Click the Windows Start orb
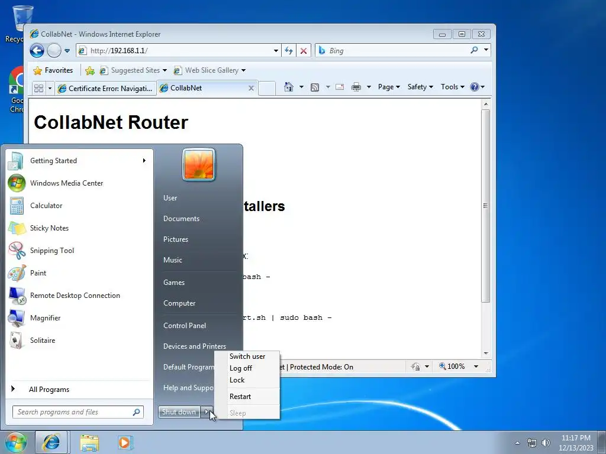Screen dimensions: 606x454 pyautogui.click(x=15, y=442)
